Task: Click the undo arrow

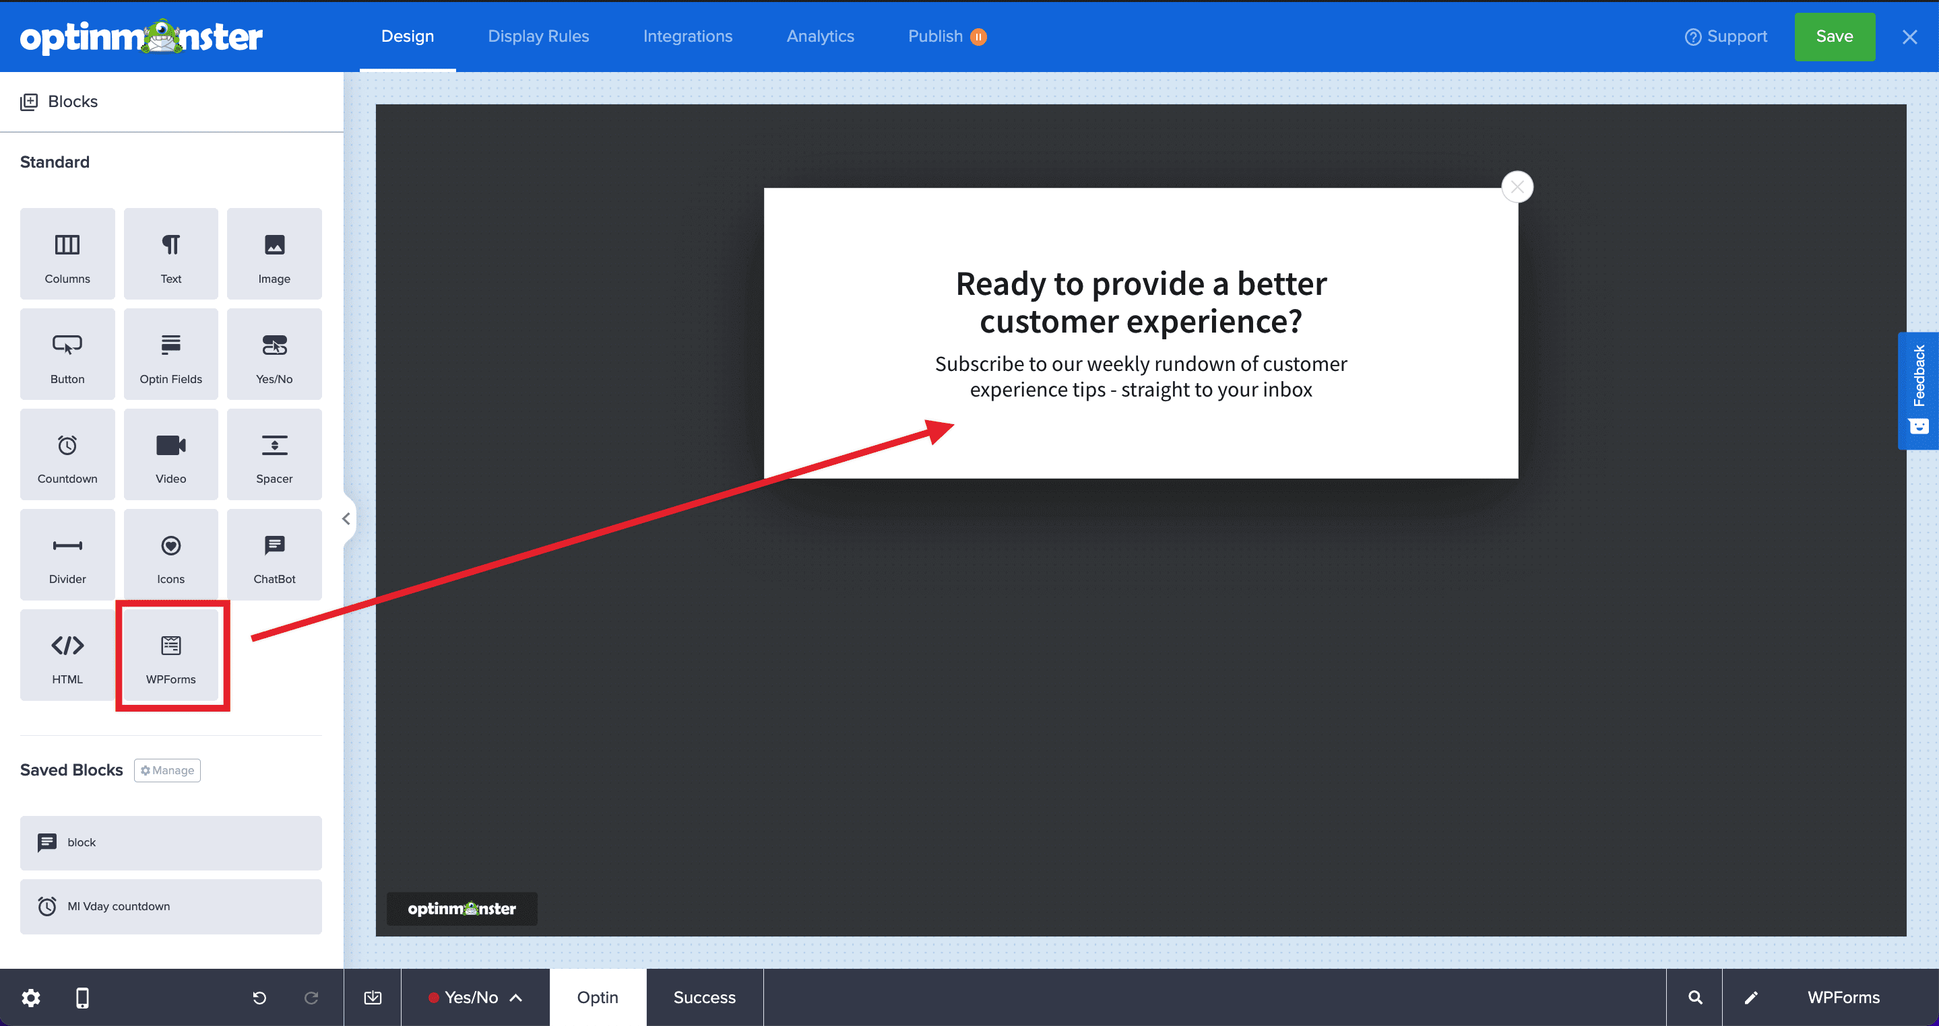Action: click(259, 998)
